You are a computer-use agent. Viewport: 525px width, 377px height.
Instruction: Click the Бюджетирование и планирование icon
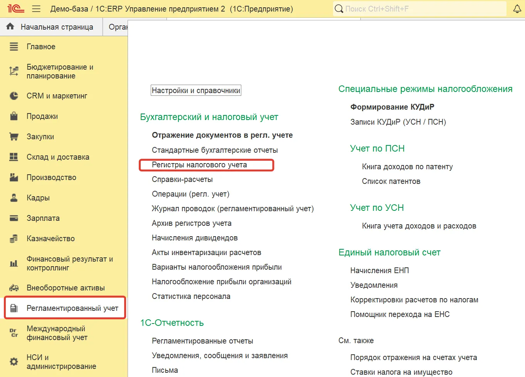click(x=14, y=71)
